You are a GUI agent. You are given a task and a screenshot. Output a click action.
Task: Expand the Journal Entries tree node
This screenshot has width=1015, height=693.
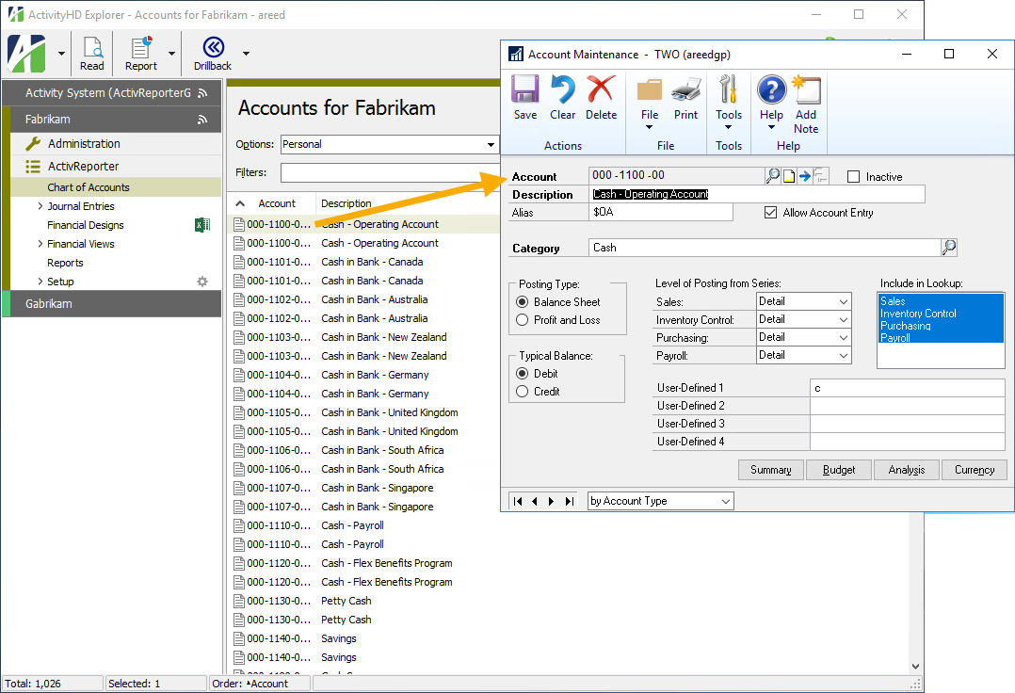(x=40, y=206)
